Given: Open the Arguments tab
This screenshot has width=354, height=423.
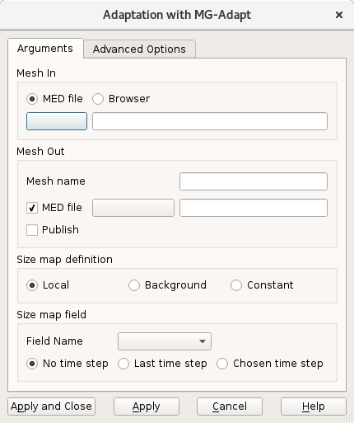Looking at the screenshot, I should click(45, 49).
